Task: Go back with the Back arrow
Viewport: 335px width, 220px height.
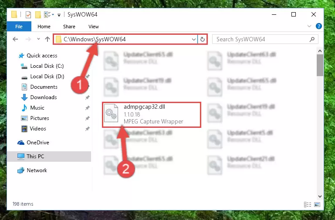Action: [x=15, y=39]
